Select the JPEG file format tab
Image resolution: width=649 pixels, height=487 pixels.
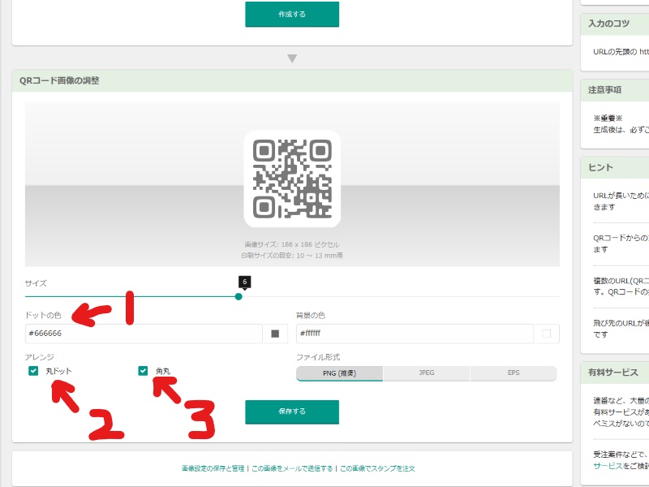coord(427,373)
